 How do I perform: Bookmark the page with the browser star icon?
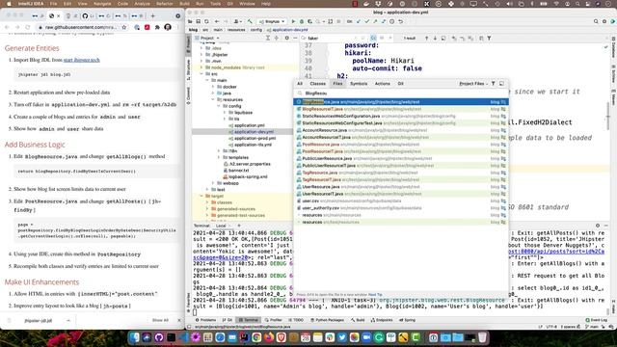[x=124, y=27]
